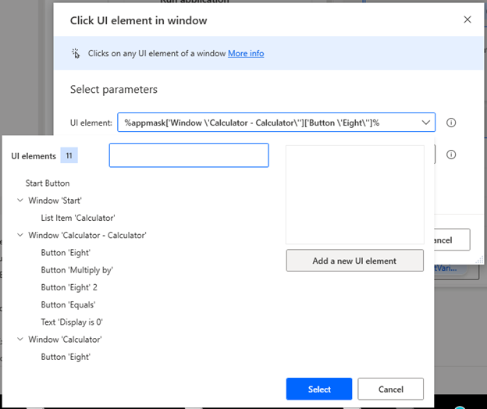Select Button 'Eight' 2 element
Screen dimensions: 487x409
[x=69, y=287]
